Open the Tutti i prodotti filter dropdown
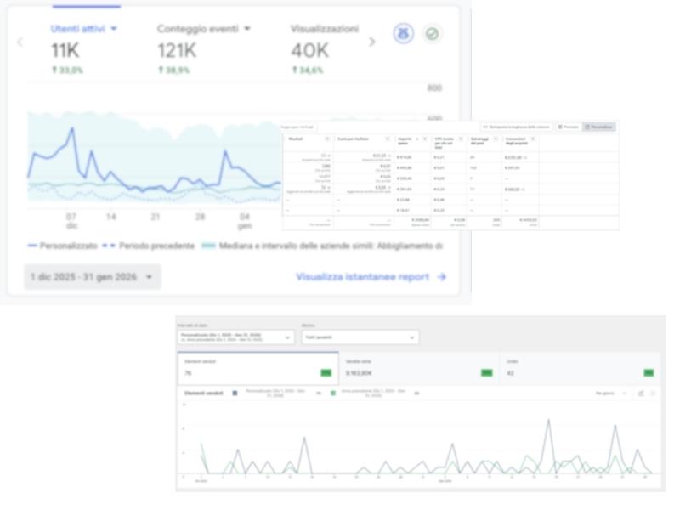Image resolution: width=680 pixels, height=510 pixels. [360, 337]
